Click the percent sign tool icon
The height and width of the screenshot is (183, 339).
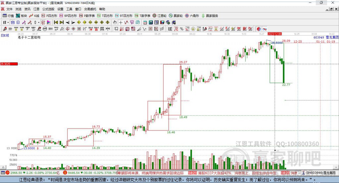coord(182,29)
